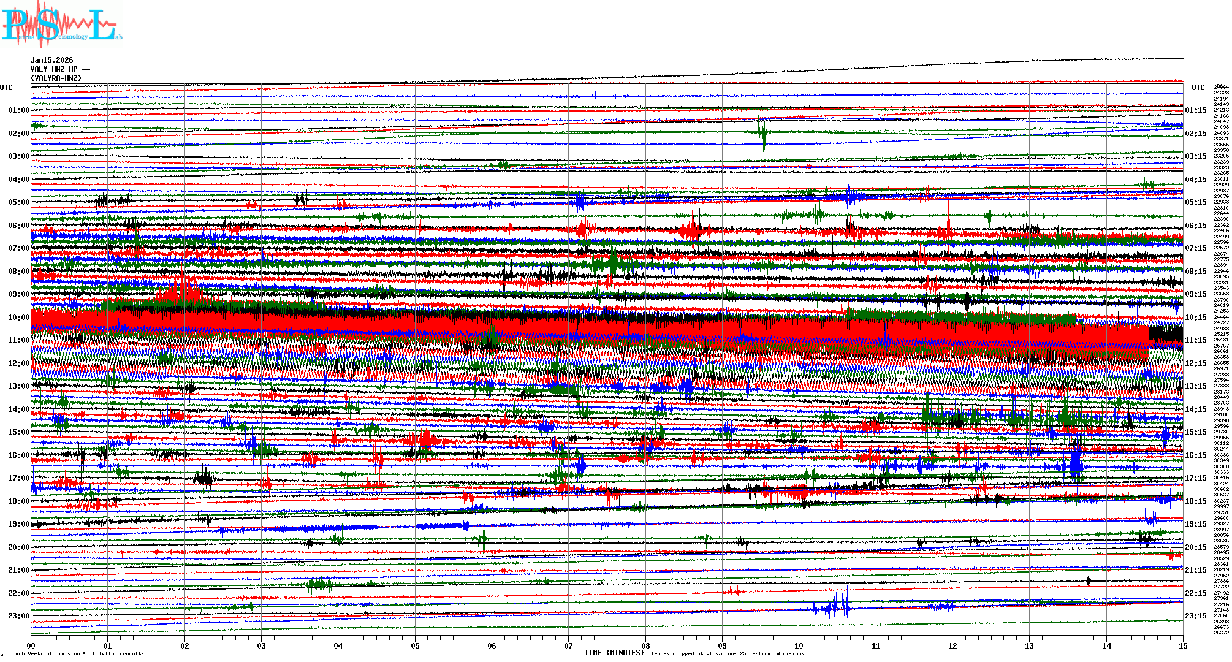Select the 01:00 hour label on left

point(18,110)
